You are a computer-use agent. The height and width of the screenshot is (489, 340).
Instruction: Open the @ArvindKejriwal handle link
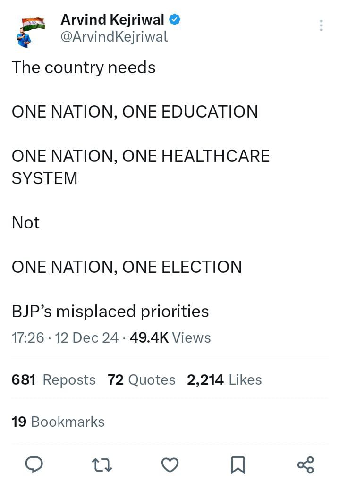point(114,36)
